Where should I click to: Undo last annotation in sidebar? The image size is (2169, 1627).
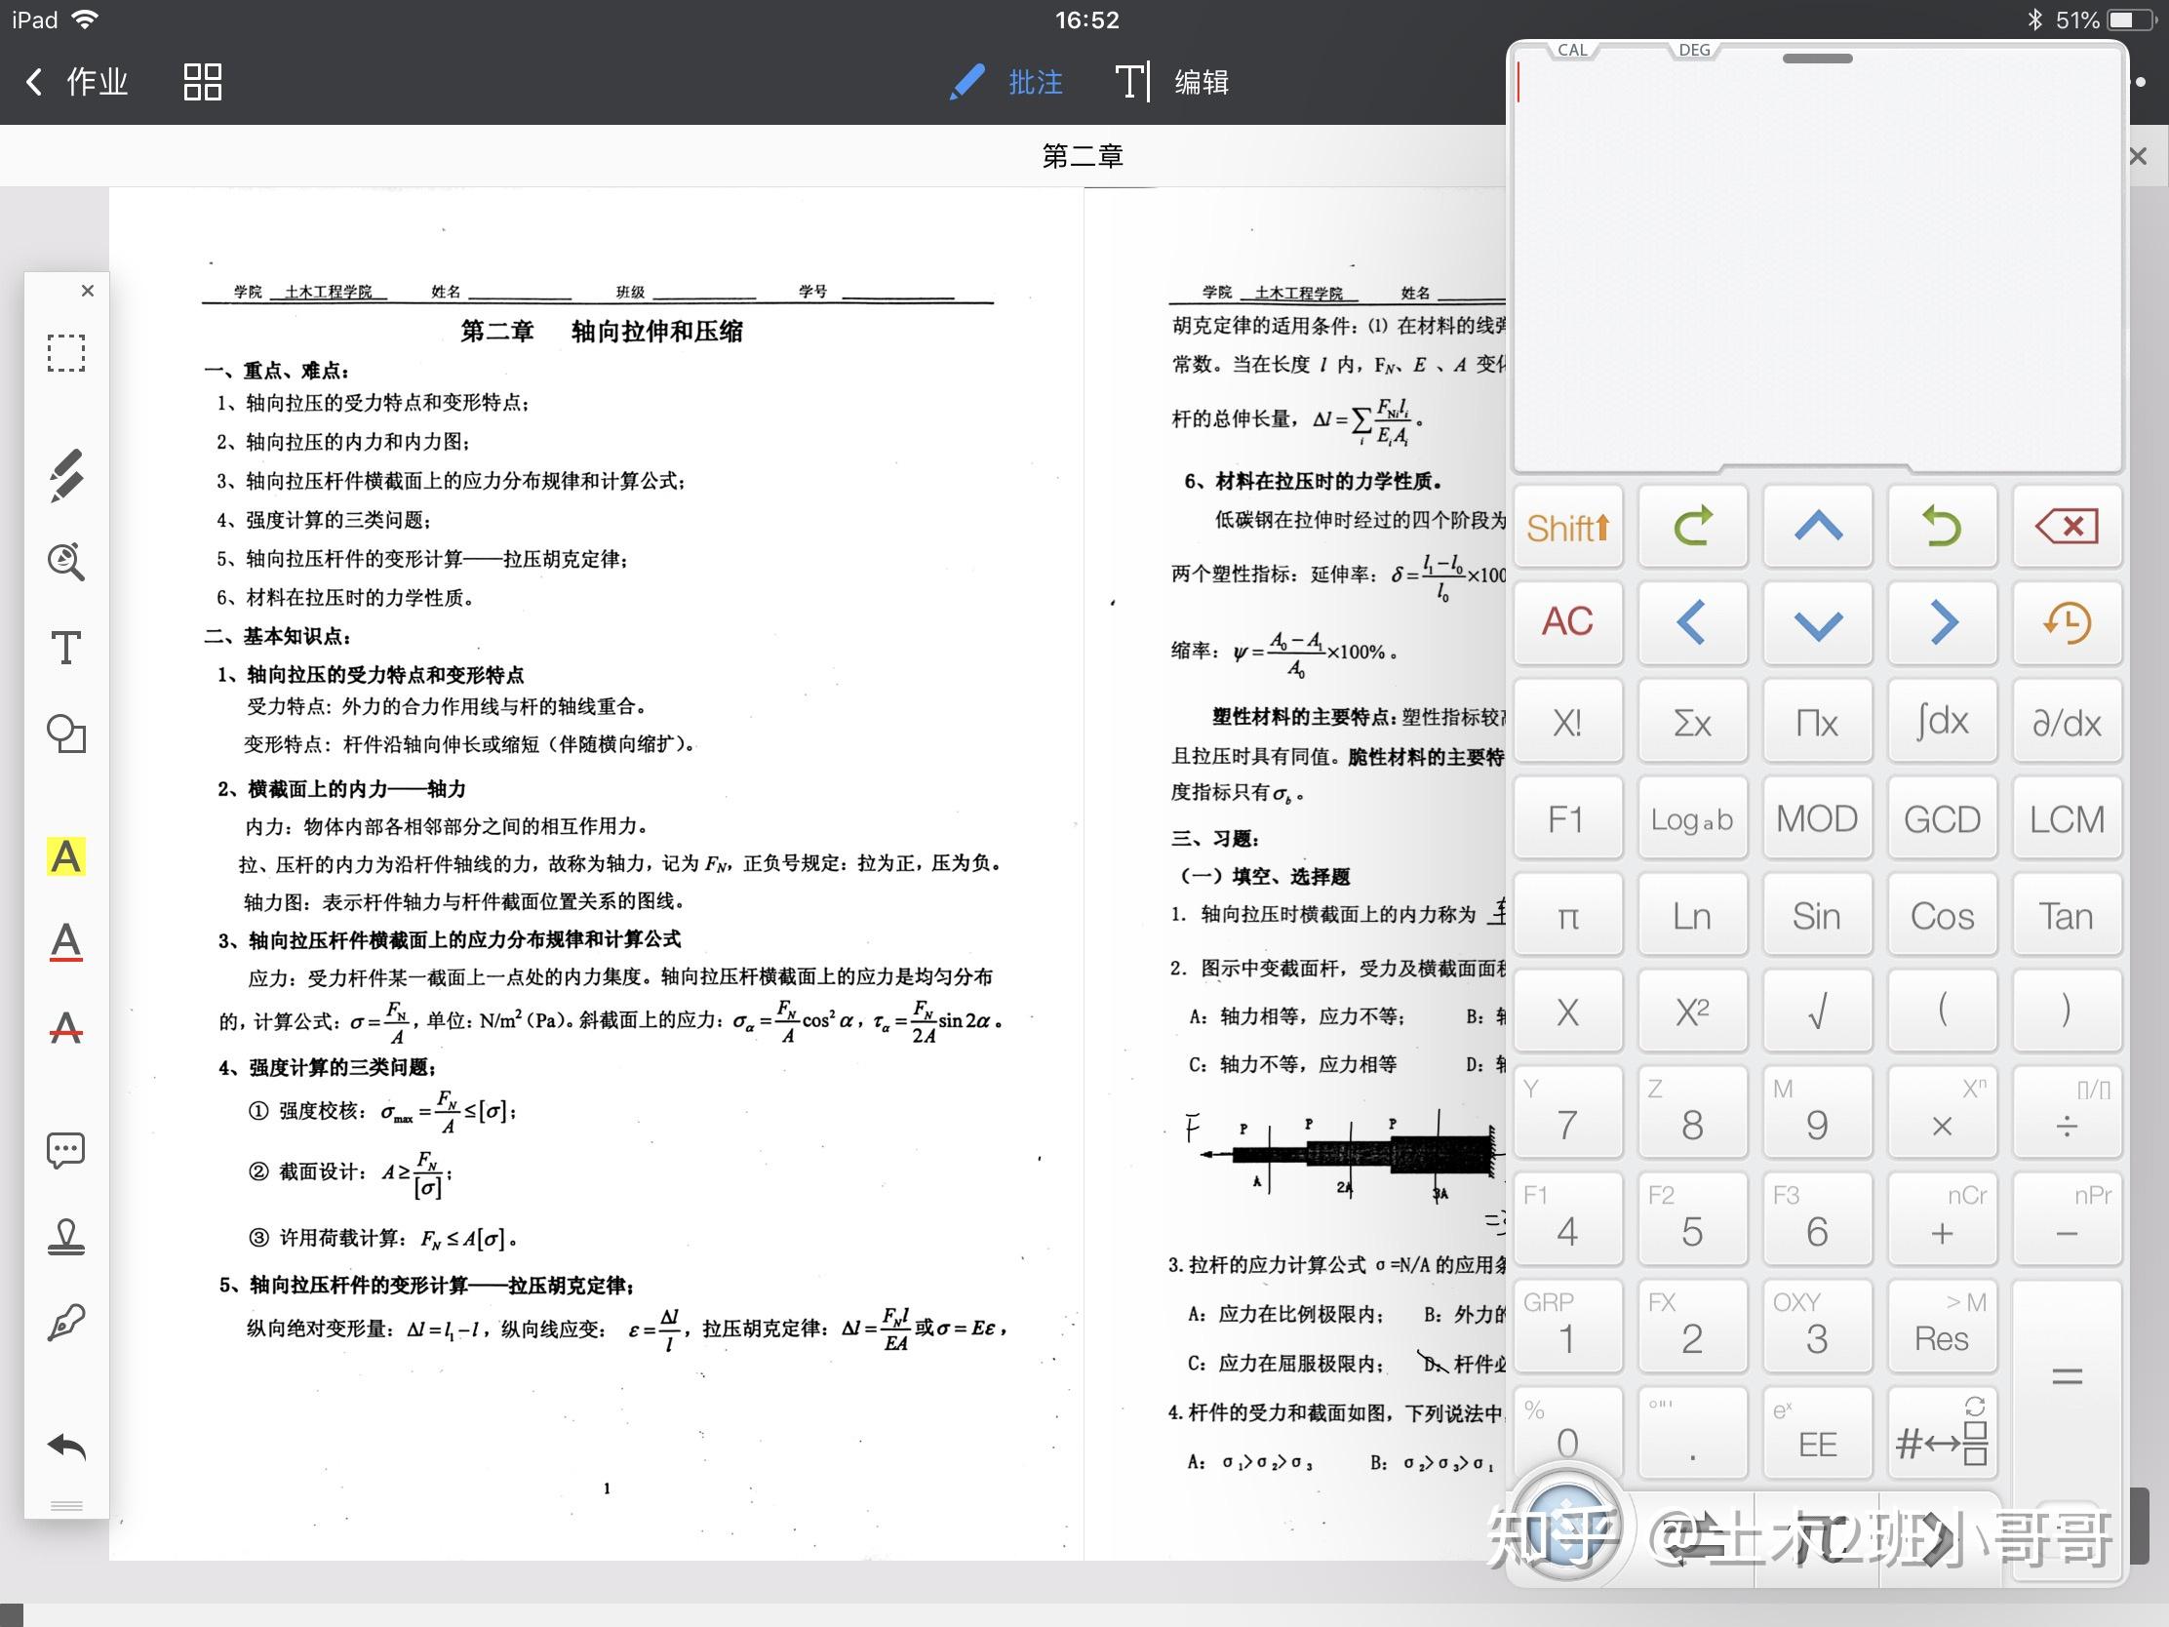coord(65,1447)
